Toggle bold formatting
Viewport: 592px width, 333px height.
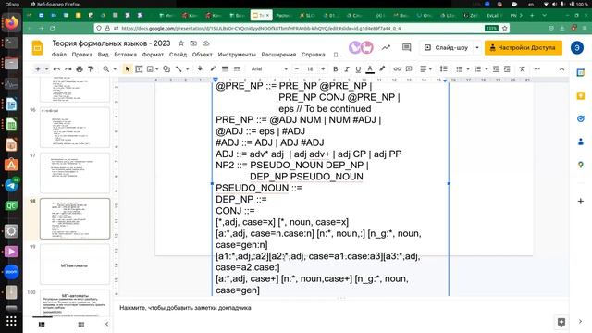[x=335, y=68]
